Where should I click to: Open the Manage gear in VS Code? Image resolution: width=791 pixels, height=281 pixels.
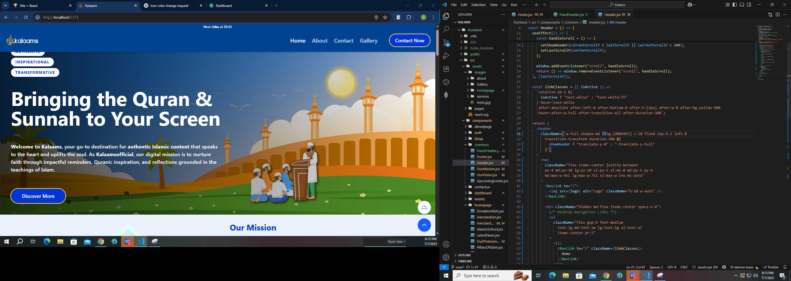(x=446, y=257)
